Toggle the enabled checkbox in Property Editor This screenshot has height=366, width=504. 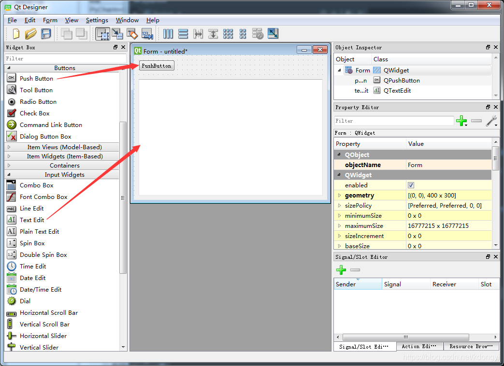click(x=410, y=185)
